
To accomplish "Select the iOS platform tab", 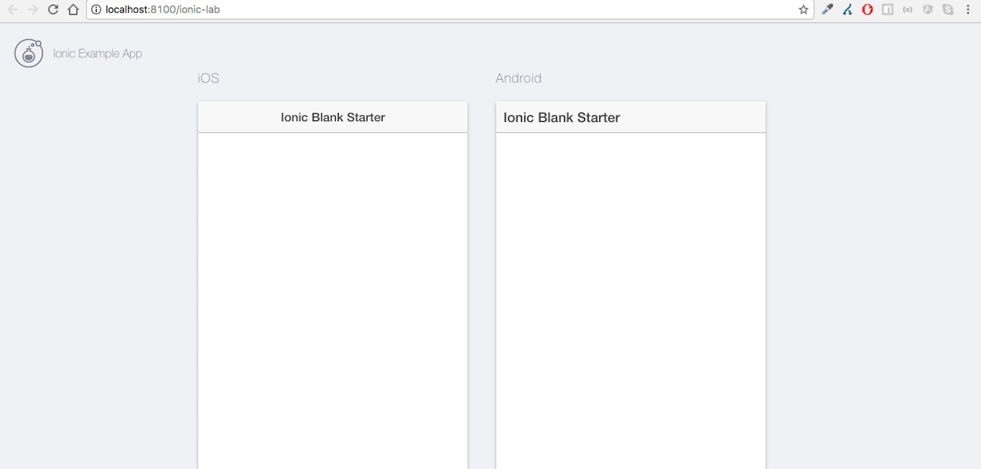I will (207, 78).
